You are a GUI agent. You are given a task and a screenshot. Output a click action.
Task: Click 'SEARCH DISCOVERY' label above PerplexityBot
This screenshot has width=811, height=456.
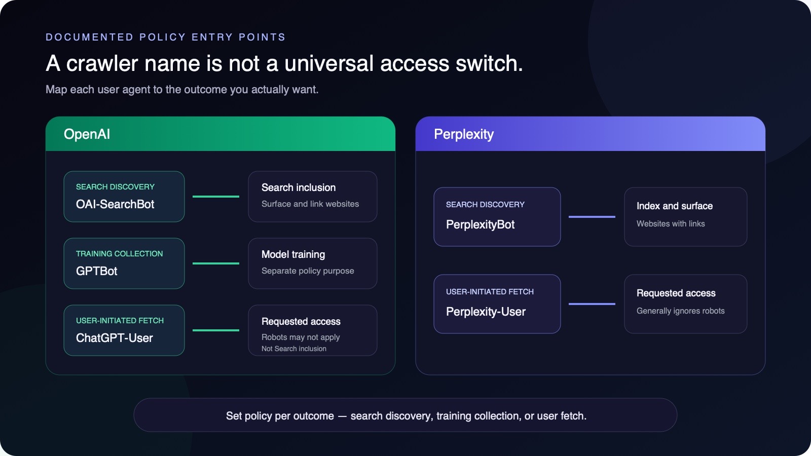pyautogui.click(x=485, y=204)
